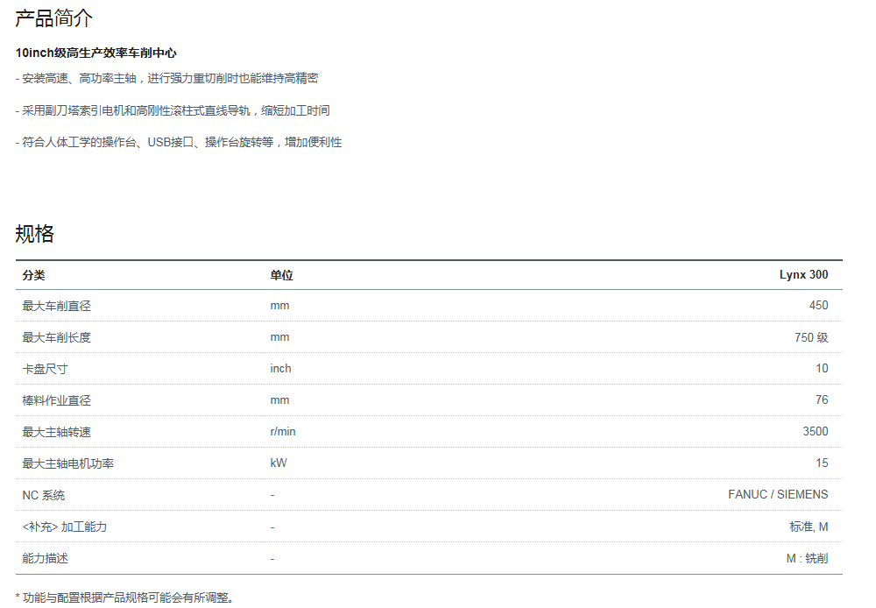Select the 10inch级高生产效率车削中心 subtitle
This screenshot has width=876, height=608.
tap(95, 53)
